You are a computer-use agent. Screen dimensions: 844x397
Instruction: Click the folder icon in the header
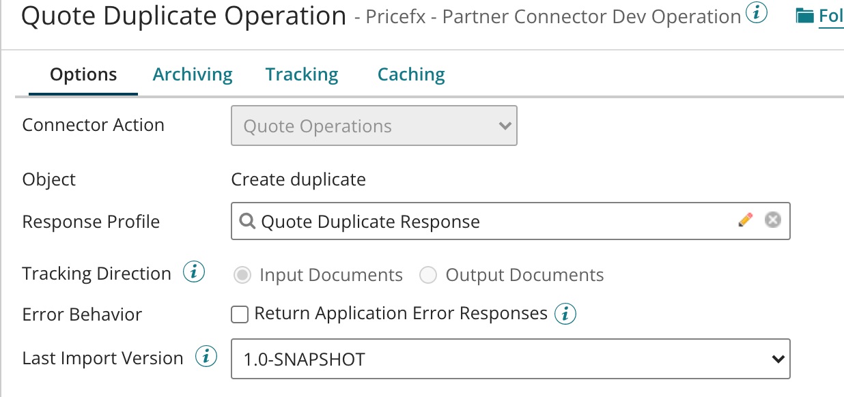pyautogui.click(x=806, y=16)
